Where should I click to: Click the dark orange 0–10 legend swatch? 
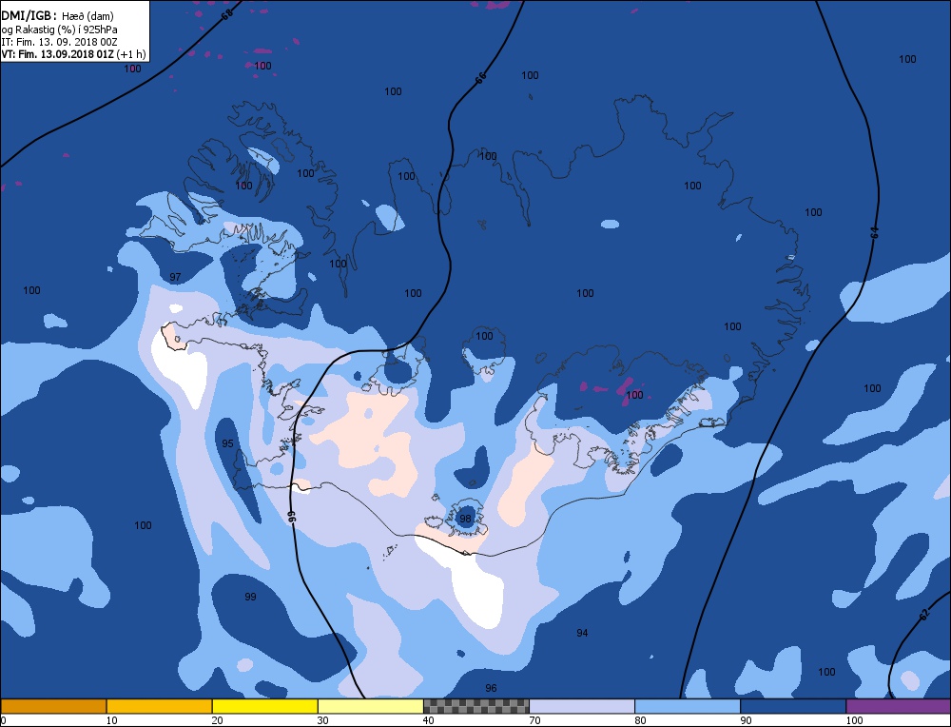click(x=53, y=706)
